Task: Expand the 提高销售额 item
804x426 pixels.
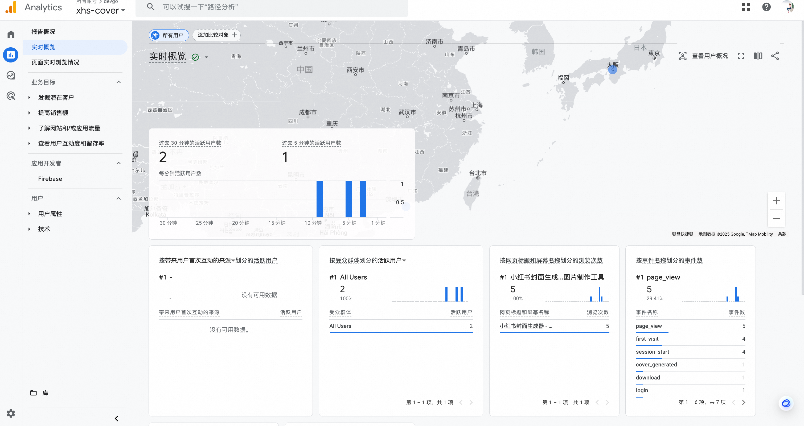Action: 29,113
